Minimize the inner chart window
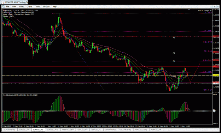The height and width of the screenshot is (133, 221). coord(211,7)
